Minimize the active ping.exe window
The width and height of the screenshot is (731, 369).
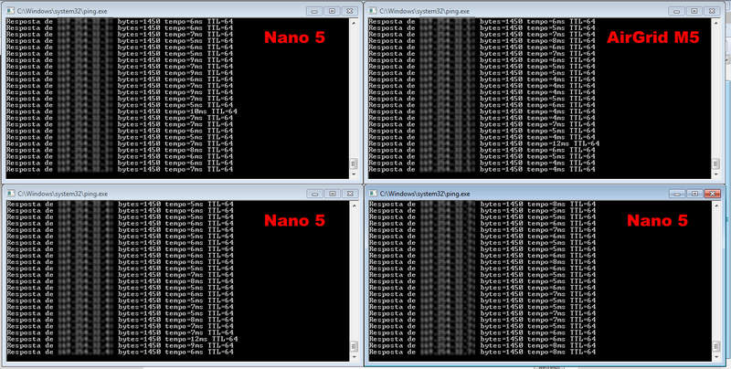click(x=677, y=194)
